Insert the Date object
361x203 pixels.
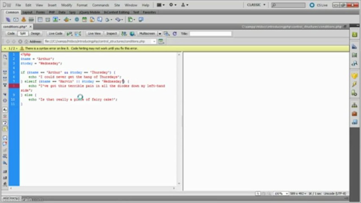pos(84,19)
